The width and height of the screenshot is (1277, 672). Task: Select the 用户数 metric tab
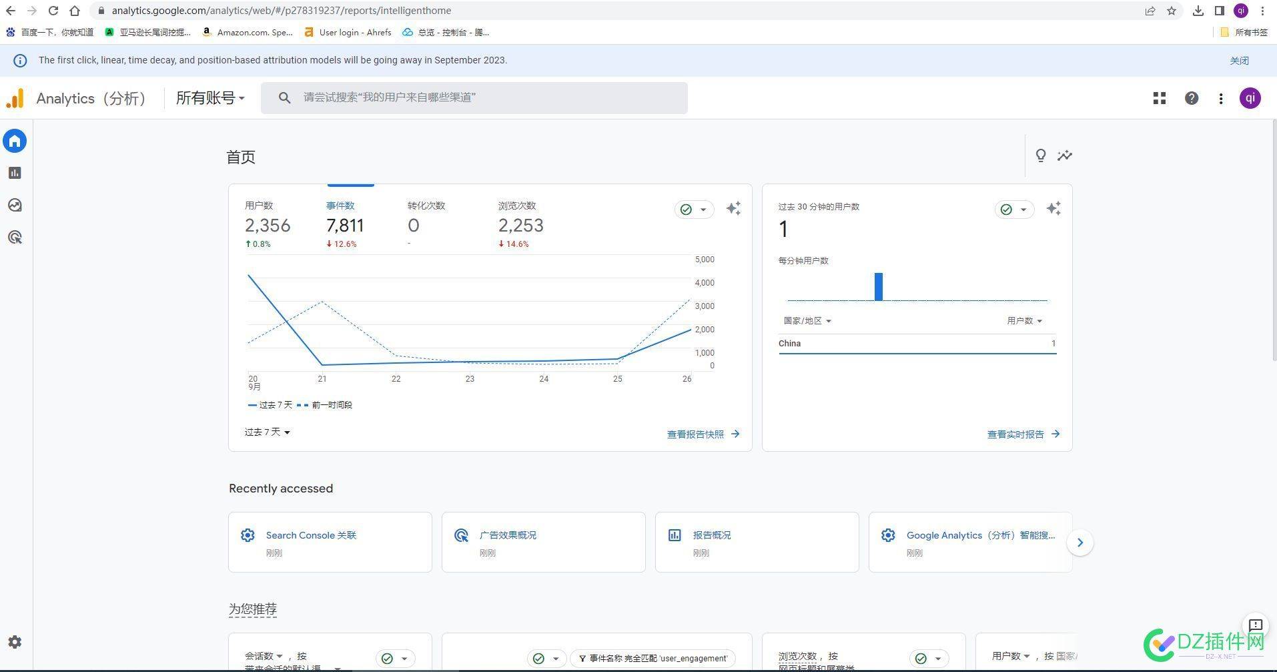(x=268, y=224)
